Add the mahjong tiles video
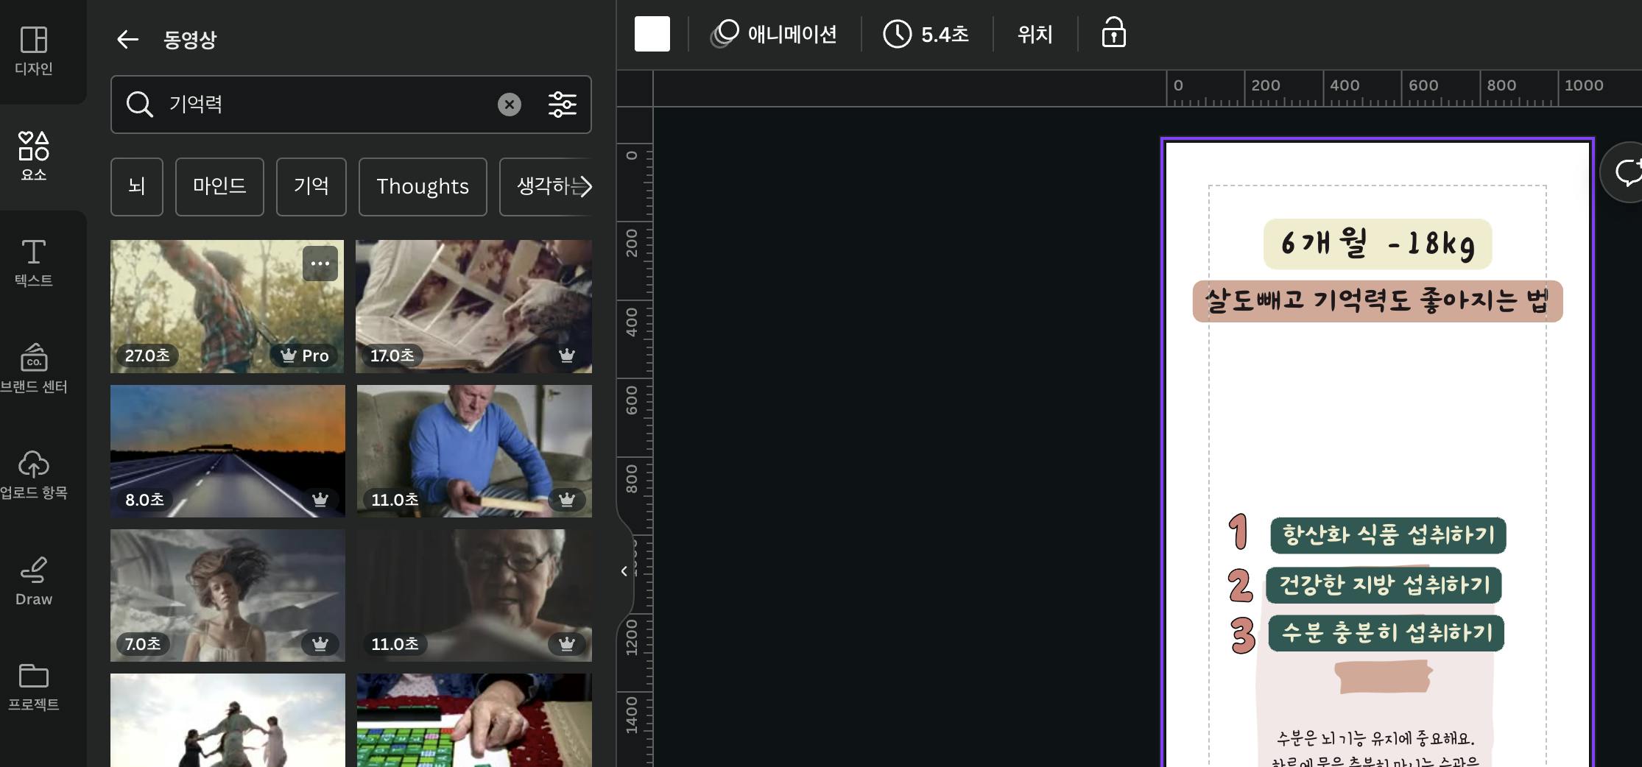Viewport: 1642px width, 767px height. (474, 720)
